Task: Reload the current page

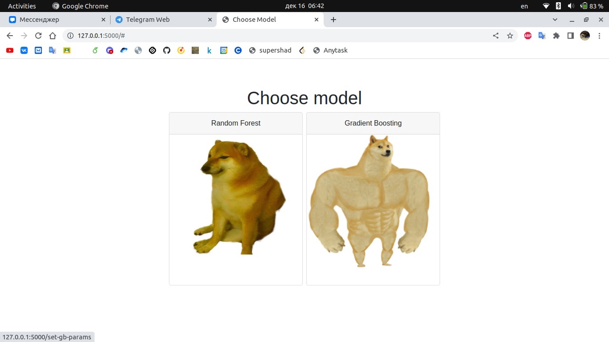Action: pyautogui.click(x=38, y=36)
